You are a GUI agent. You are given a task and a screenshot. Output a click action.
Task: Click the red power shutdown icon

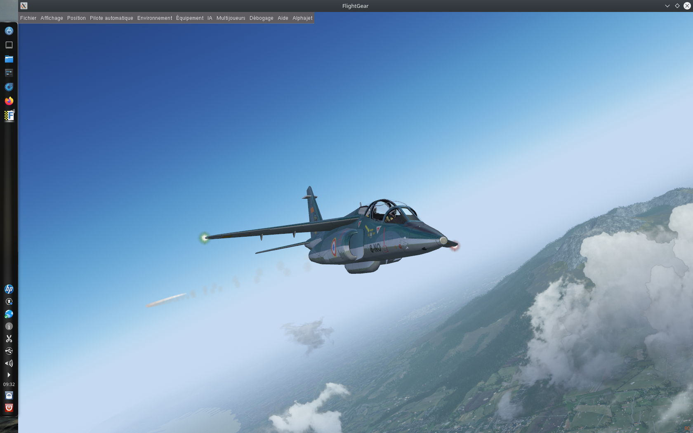[x=9, y=408]
